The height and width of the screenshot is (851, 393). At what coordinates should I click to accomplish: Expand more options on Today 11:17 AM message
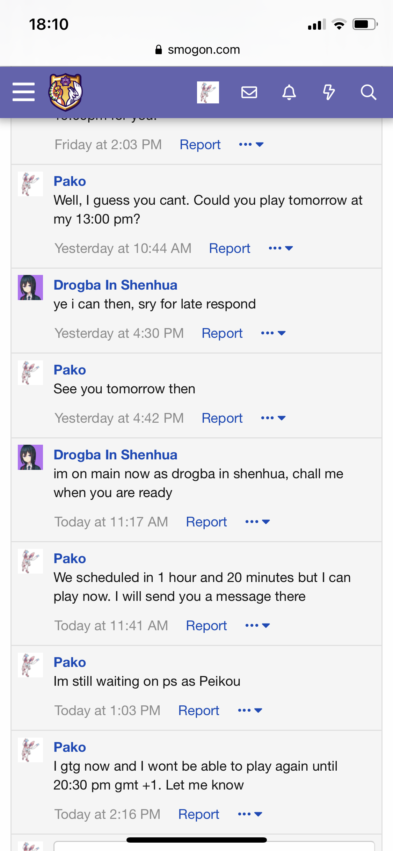(257, 522)
